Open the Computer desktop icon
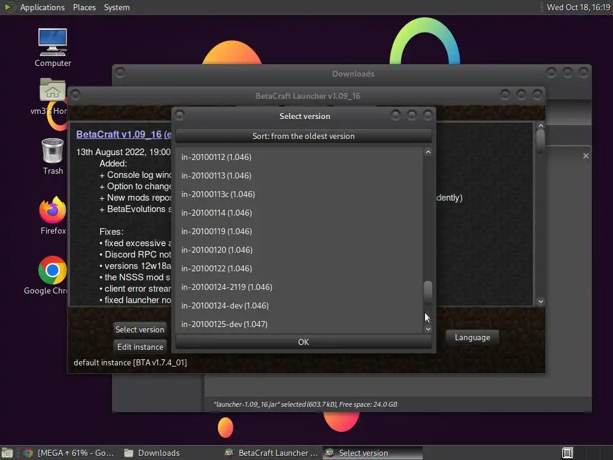613x460 pixels. pos(53,47)
